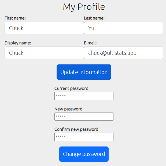Edit the Display name text box
Screen dimensions: 166x166
tap(44, 53)
